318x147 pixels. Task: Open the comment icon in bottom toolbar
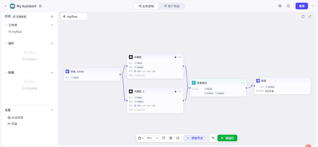164,138
